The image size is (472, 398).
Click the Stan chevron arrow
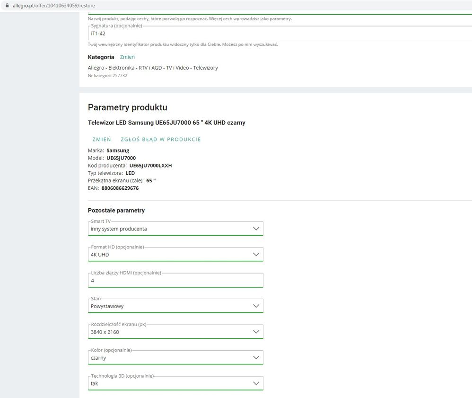[256, 306]
